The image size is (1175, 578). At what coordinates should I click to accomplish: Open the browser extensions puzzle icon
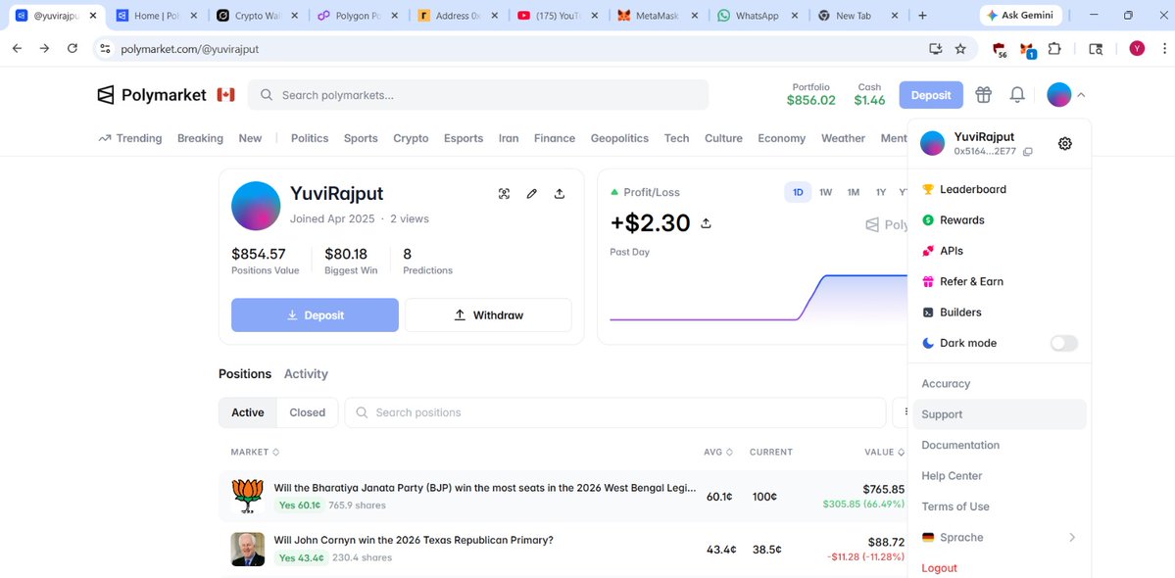[1054, 49]
